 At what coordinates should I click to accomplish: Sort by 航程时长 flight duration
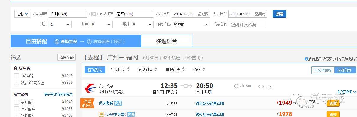coord(175,70)
